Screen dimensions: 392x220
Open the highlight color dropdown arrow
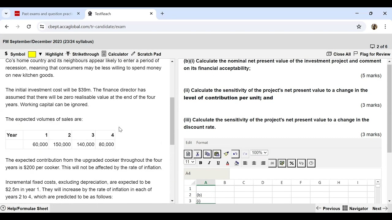[x=40, y=54]
